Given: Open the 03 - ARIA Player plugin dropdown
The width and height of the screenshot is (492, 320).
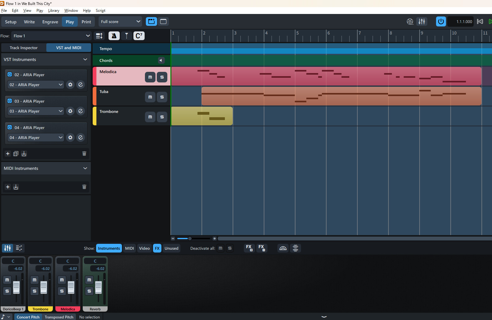Looking at the screenshot, I should (36, 111).
